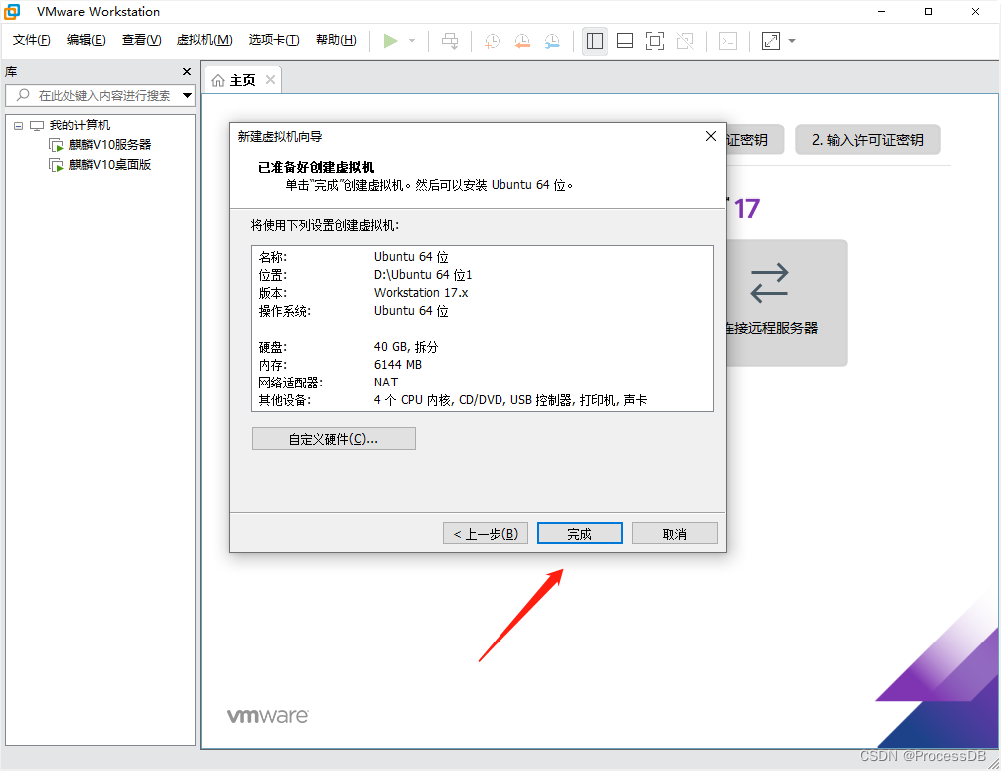Click the < 上一步(B) button

coord(486,534)
